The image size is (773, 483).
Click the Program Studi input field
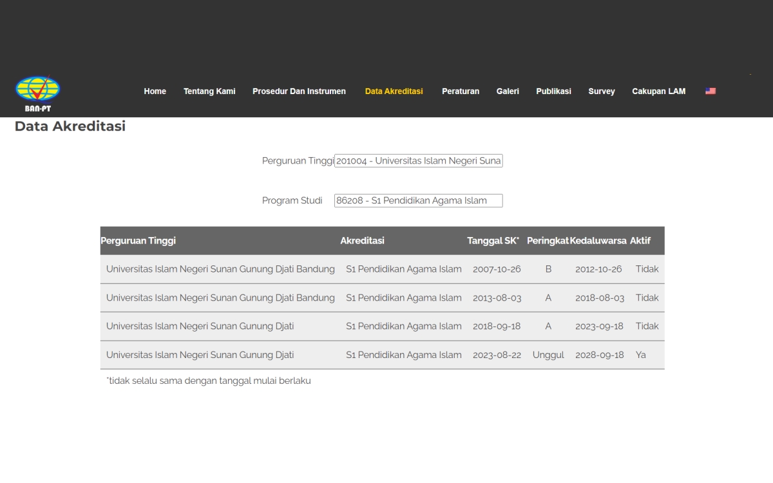tap(418, 201)
